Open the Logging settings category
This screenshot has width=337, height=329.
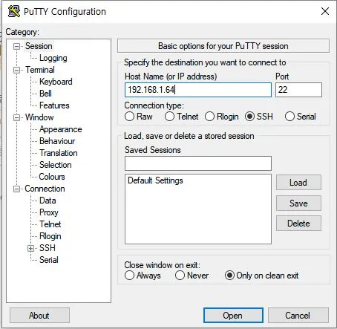pyautogui.click(x=53, y=58)
